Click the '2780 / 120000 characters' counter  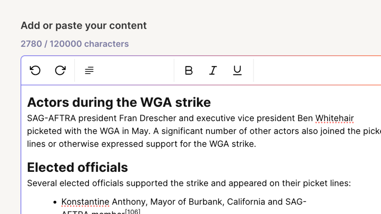(75, 44)
